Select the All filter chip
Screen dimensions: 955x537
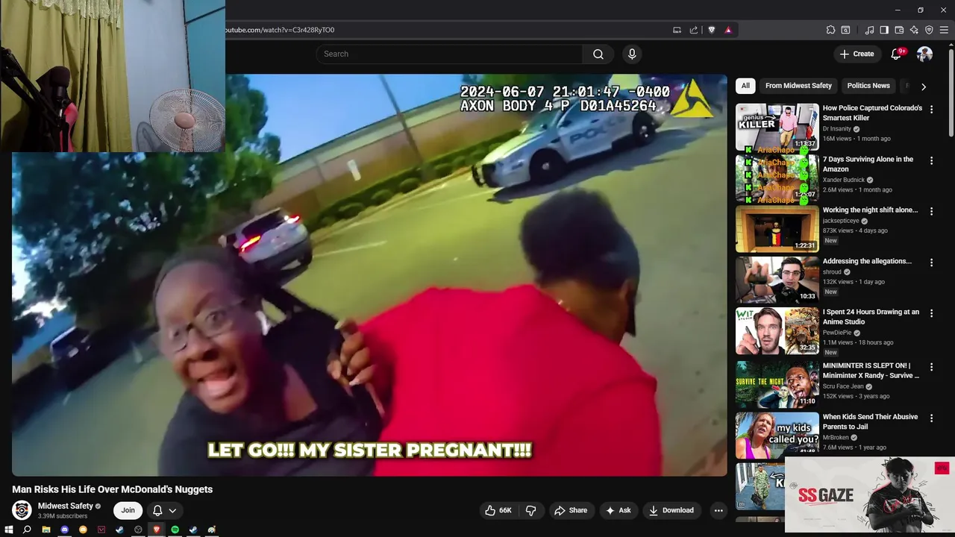point(745,86)
